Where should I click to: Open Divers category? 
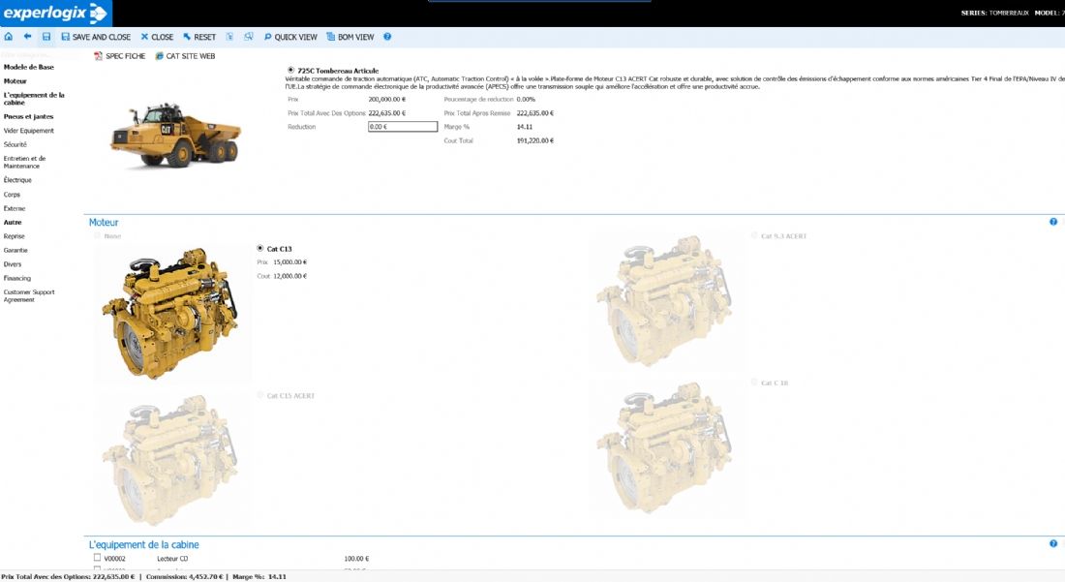click(x=13, y=264)
